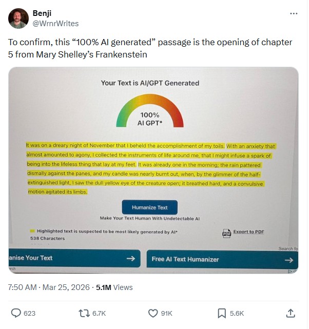
Task: Open the embedded screenshot image
Action: [x=153, y=169]
